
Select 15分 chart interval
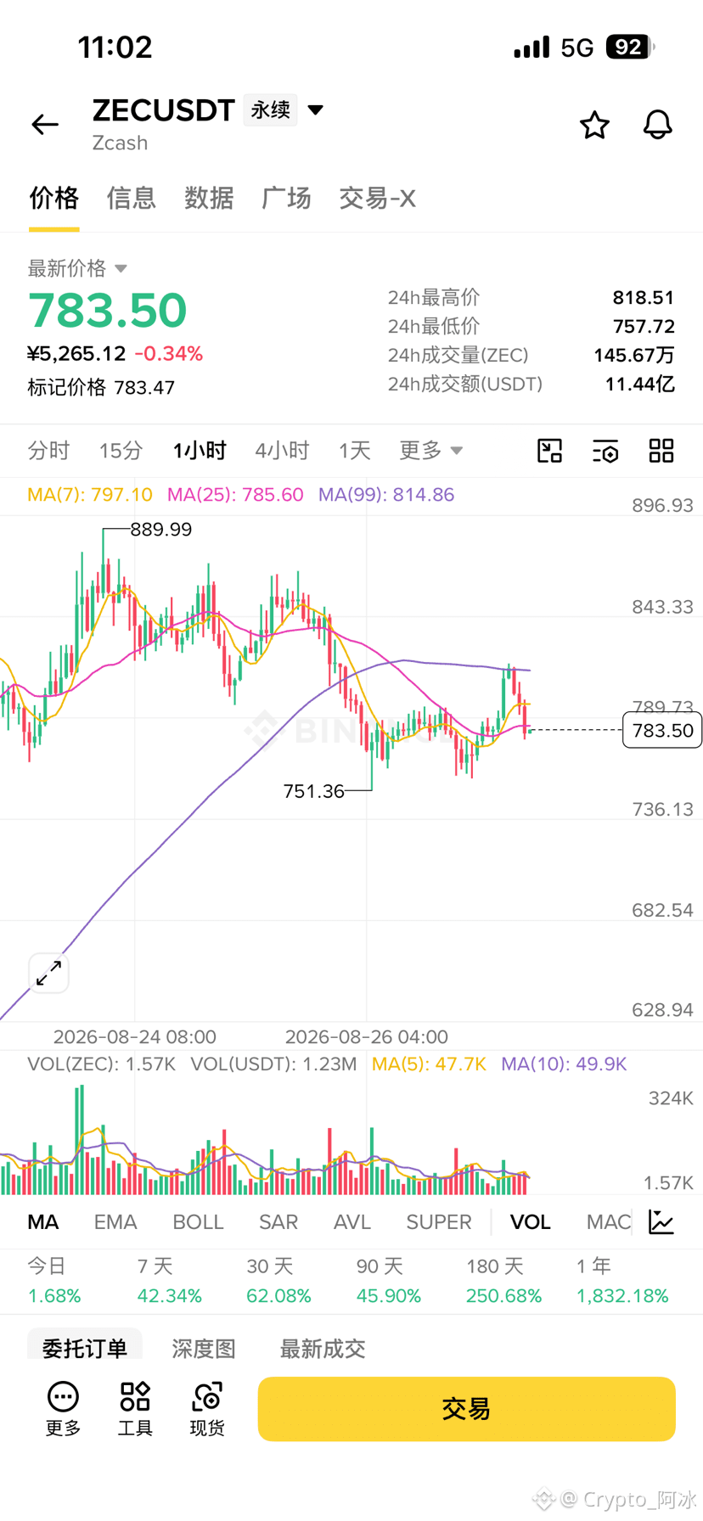pos(121,451)
